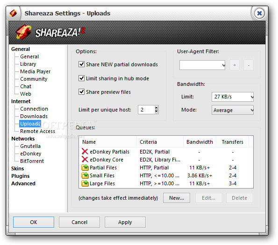Open the Community settings page

(x=34, y=79)
